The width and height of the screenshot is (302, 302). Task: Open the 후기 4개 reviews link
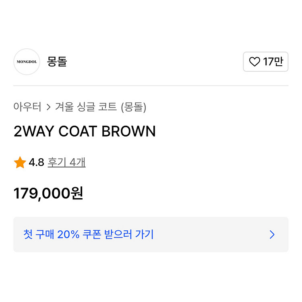[66, 163]
